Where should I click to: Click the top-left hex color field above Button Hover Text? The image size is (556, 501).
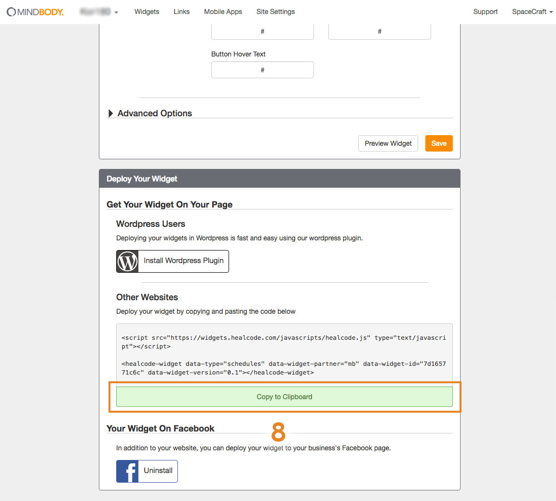pos(262,31)
